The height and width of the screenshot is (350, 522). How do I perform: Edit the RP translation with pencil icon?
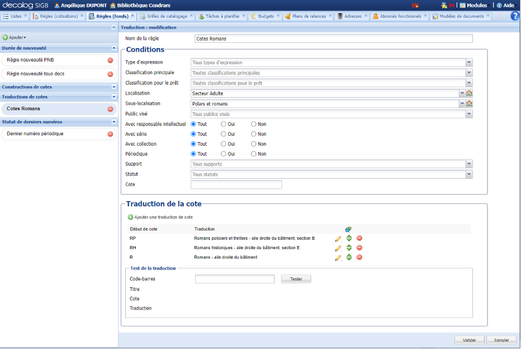point(338,239)
